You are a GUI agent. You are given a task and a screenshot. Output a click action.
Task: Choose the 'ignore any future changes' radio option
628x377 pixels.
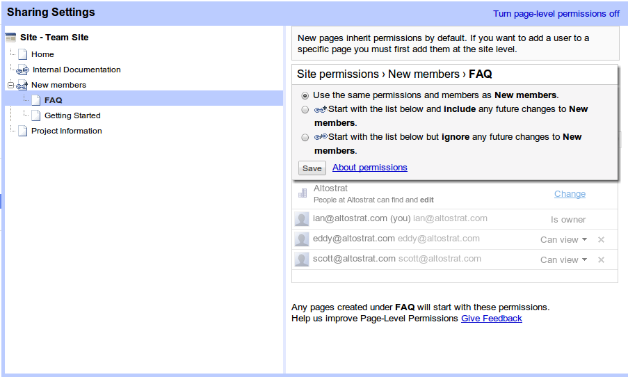[x=305, y=138]
